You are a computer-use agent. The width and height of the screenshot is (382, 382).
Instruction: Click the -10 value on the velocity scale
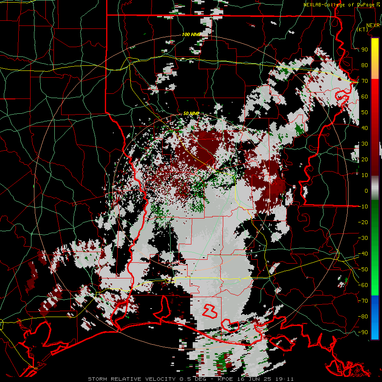(363, 207)
